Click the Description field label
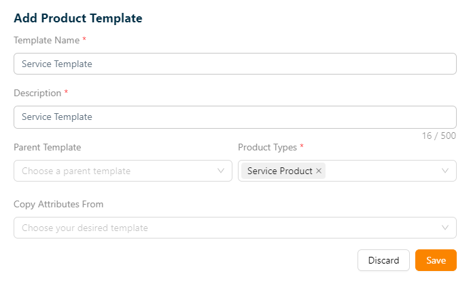 [x=37, y=93]
